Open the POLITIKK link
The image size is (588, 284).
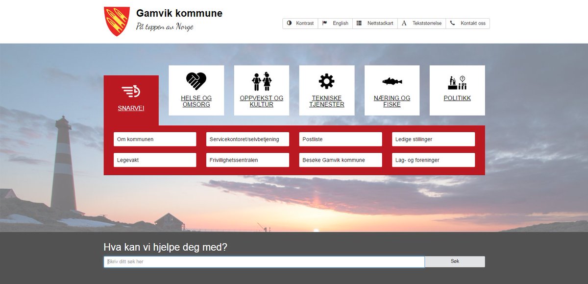click(457, 98)
